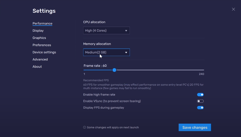Close the Settings window with X icon
The image size is (241, 137).
[233, 9]
